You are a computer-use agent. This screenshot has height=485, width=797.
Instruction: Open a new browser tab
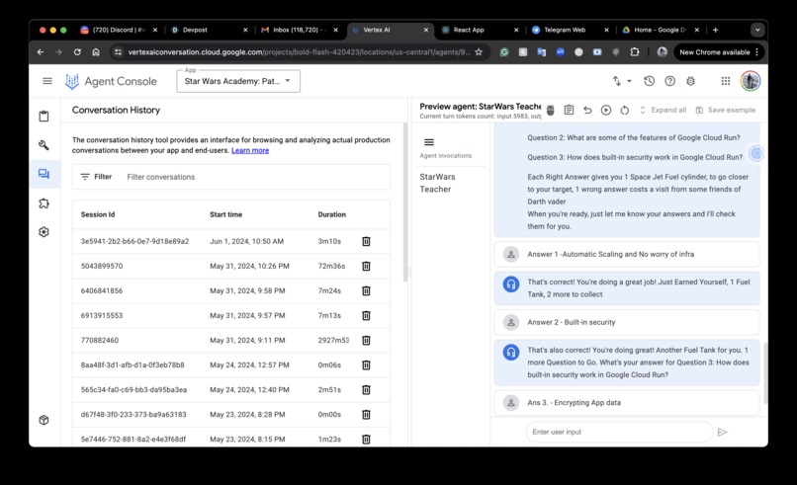(715, 30)
